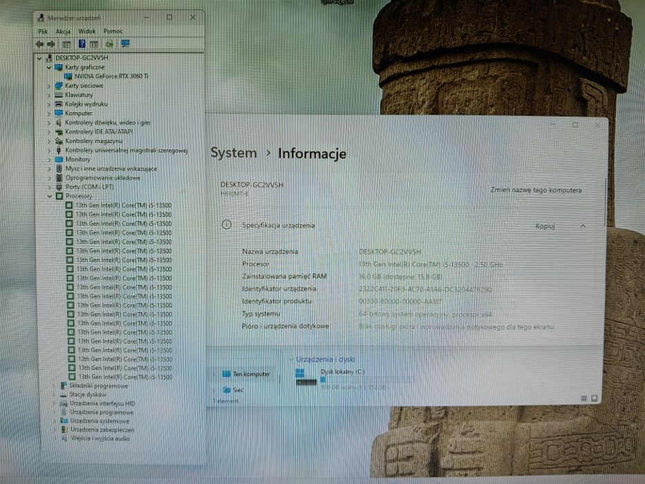The width and height of the screenshot is (645, 484).
Task: Open Dysk lokalny (C:) drive
Action: click(343, 372)
